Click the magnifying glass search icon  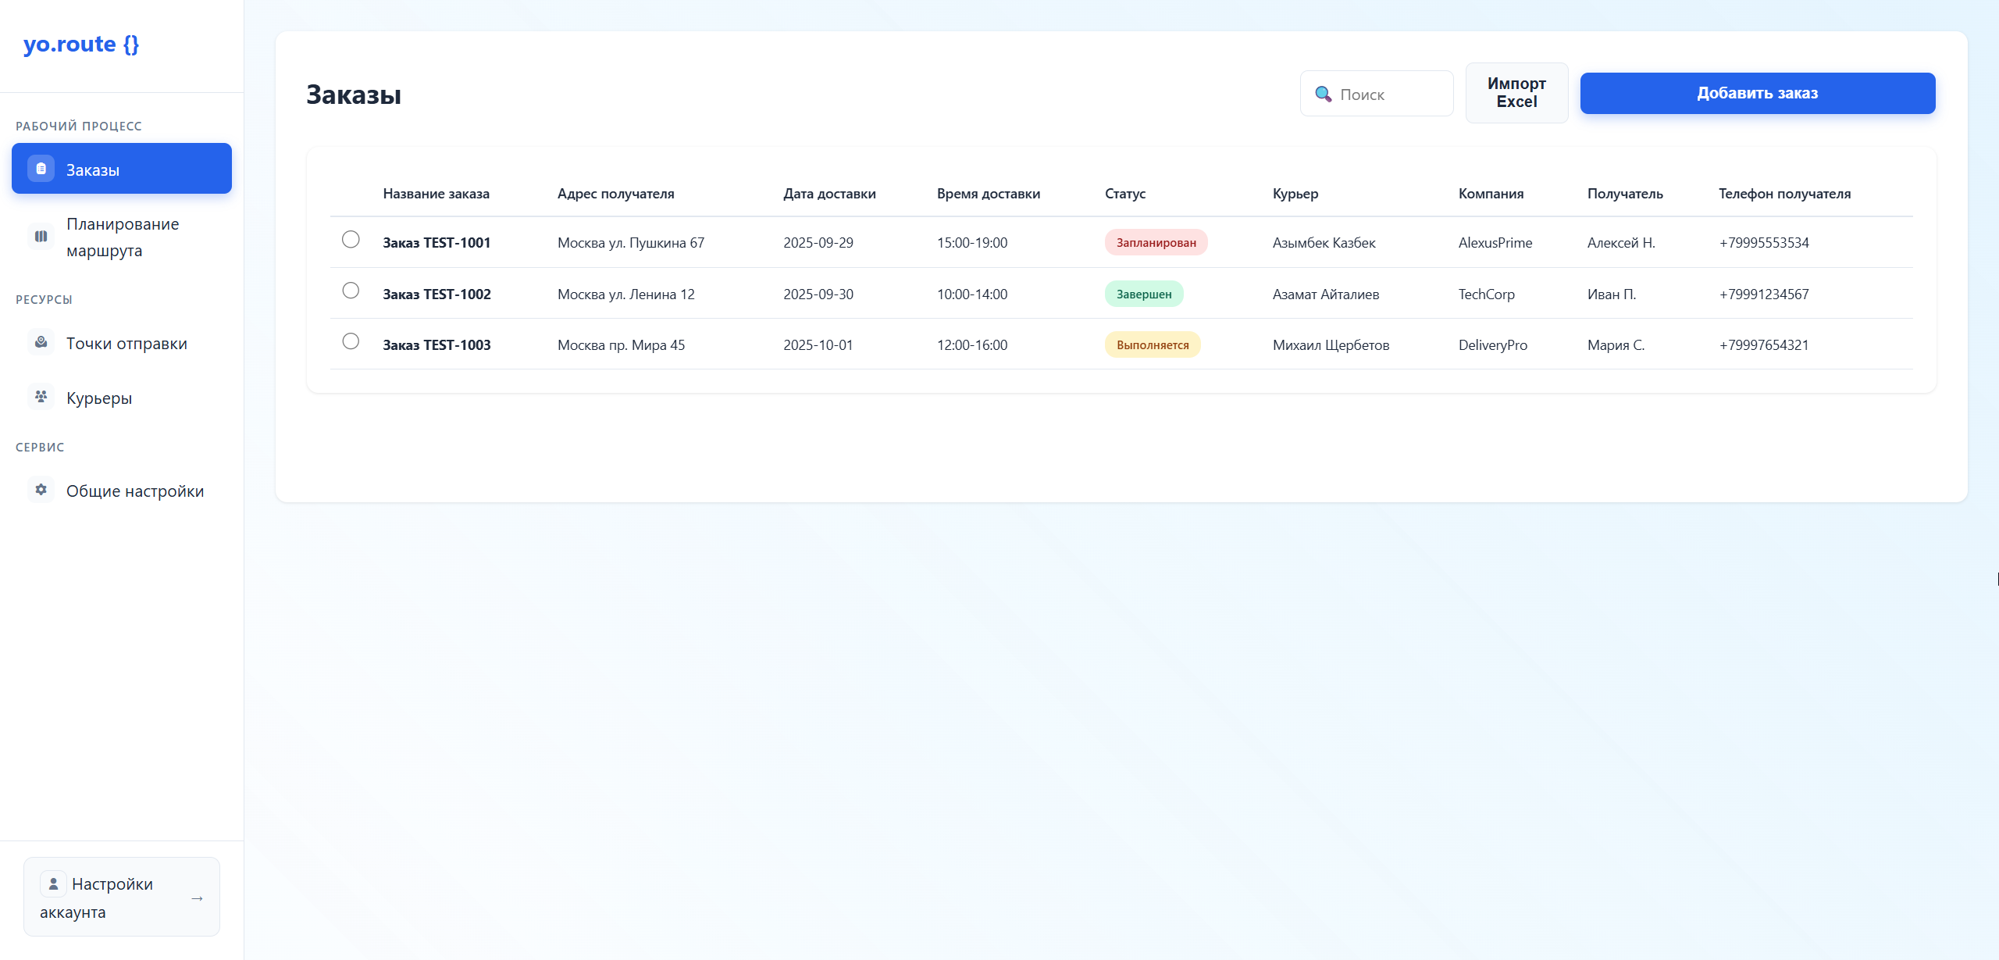[x=1323, y=94]
